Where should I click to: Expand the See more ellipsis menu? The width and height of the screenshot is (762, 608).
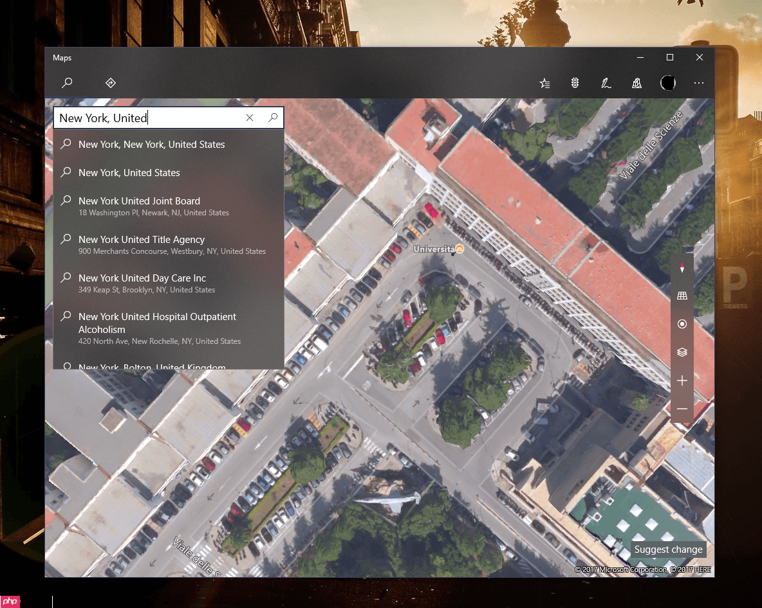coord(699,83)
